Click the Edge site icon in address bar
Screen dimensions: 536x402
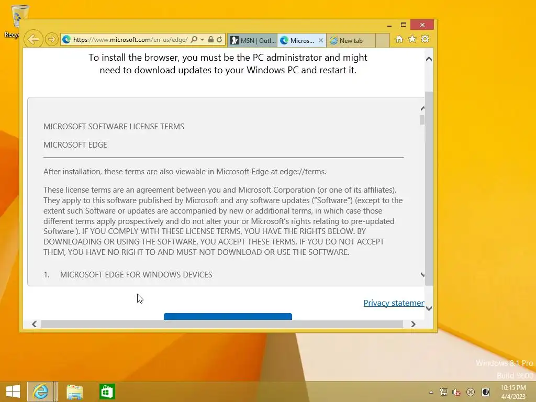pyautogui.click(x=66, y=40)
